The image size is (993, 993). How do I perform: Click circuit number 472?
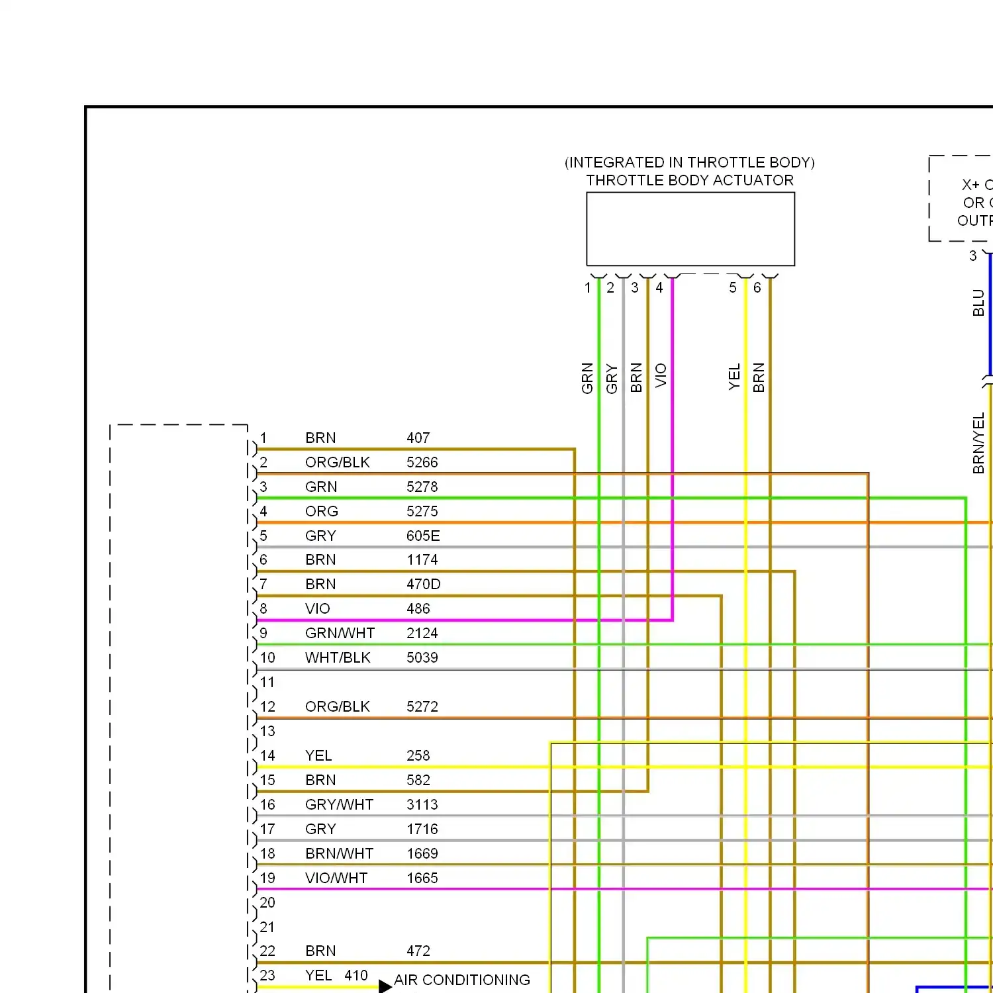[418, 951]
